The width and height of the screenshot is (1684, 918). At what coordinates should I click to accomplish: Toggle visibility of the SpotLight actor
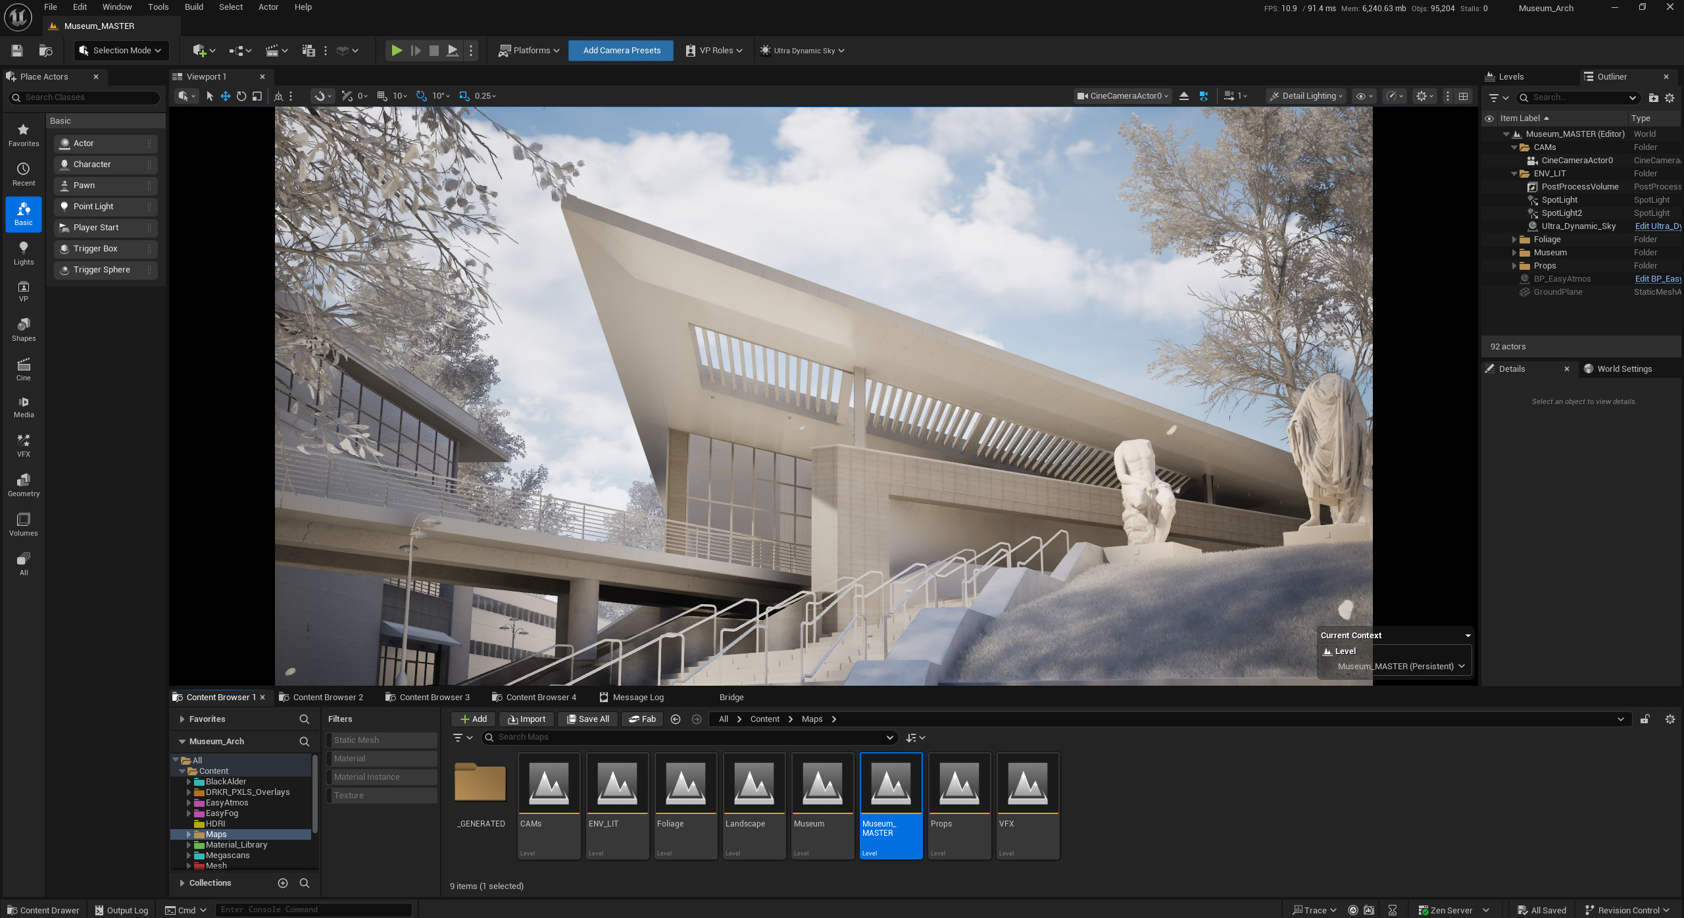[x=1489, y=199]
